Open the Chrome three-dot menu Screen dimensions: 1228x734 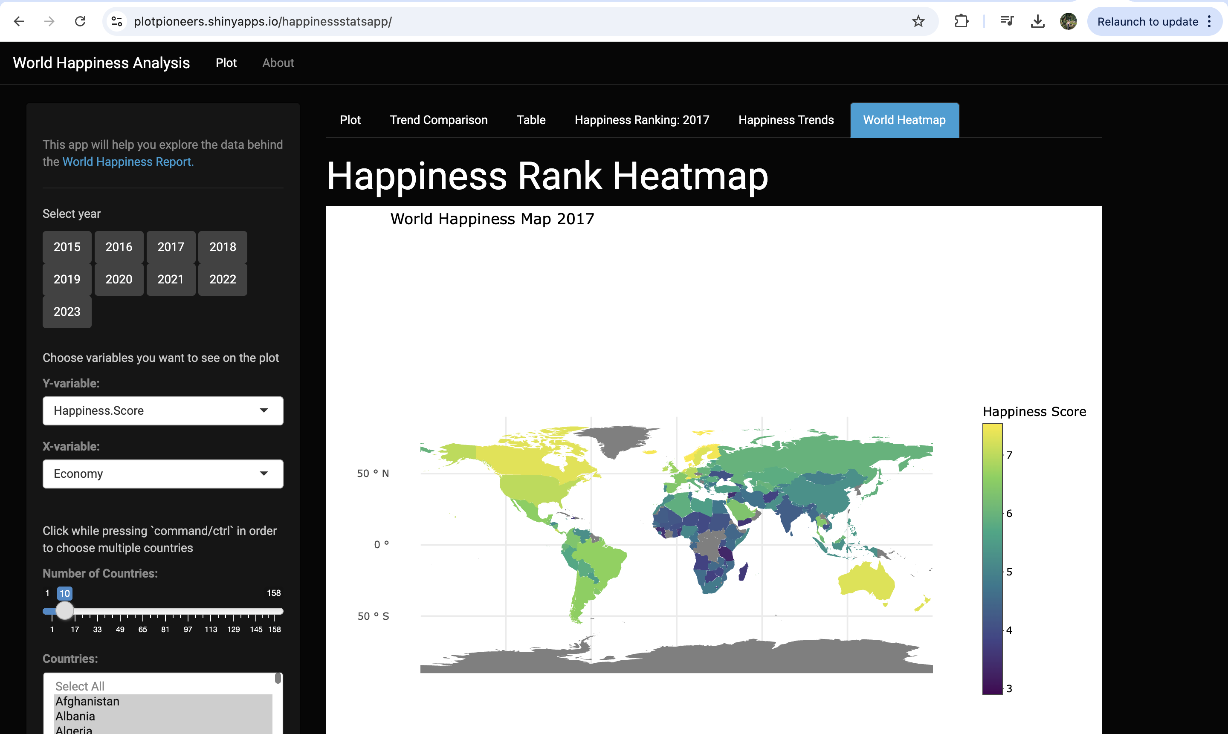(x=1210, y=21)
